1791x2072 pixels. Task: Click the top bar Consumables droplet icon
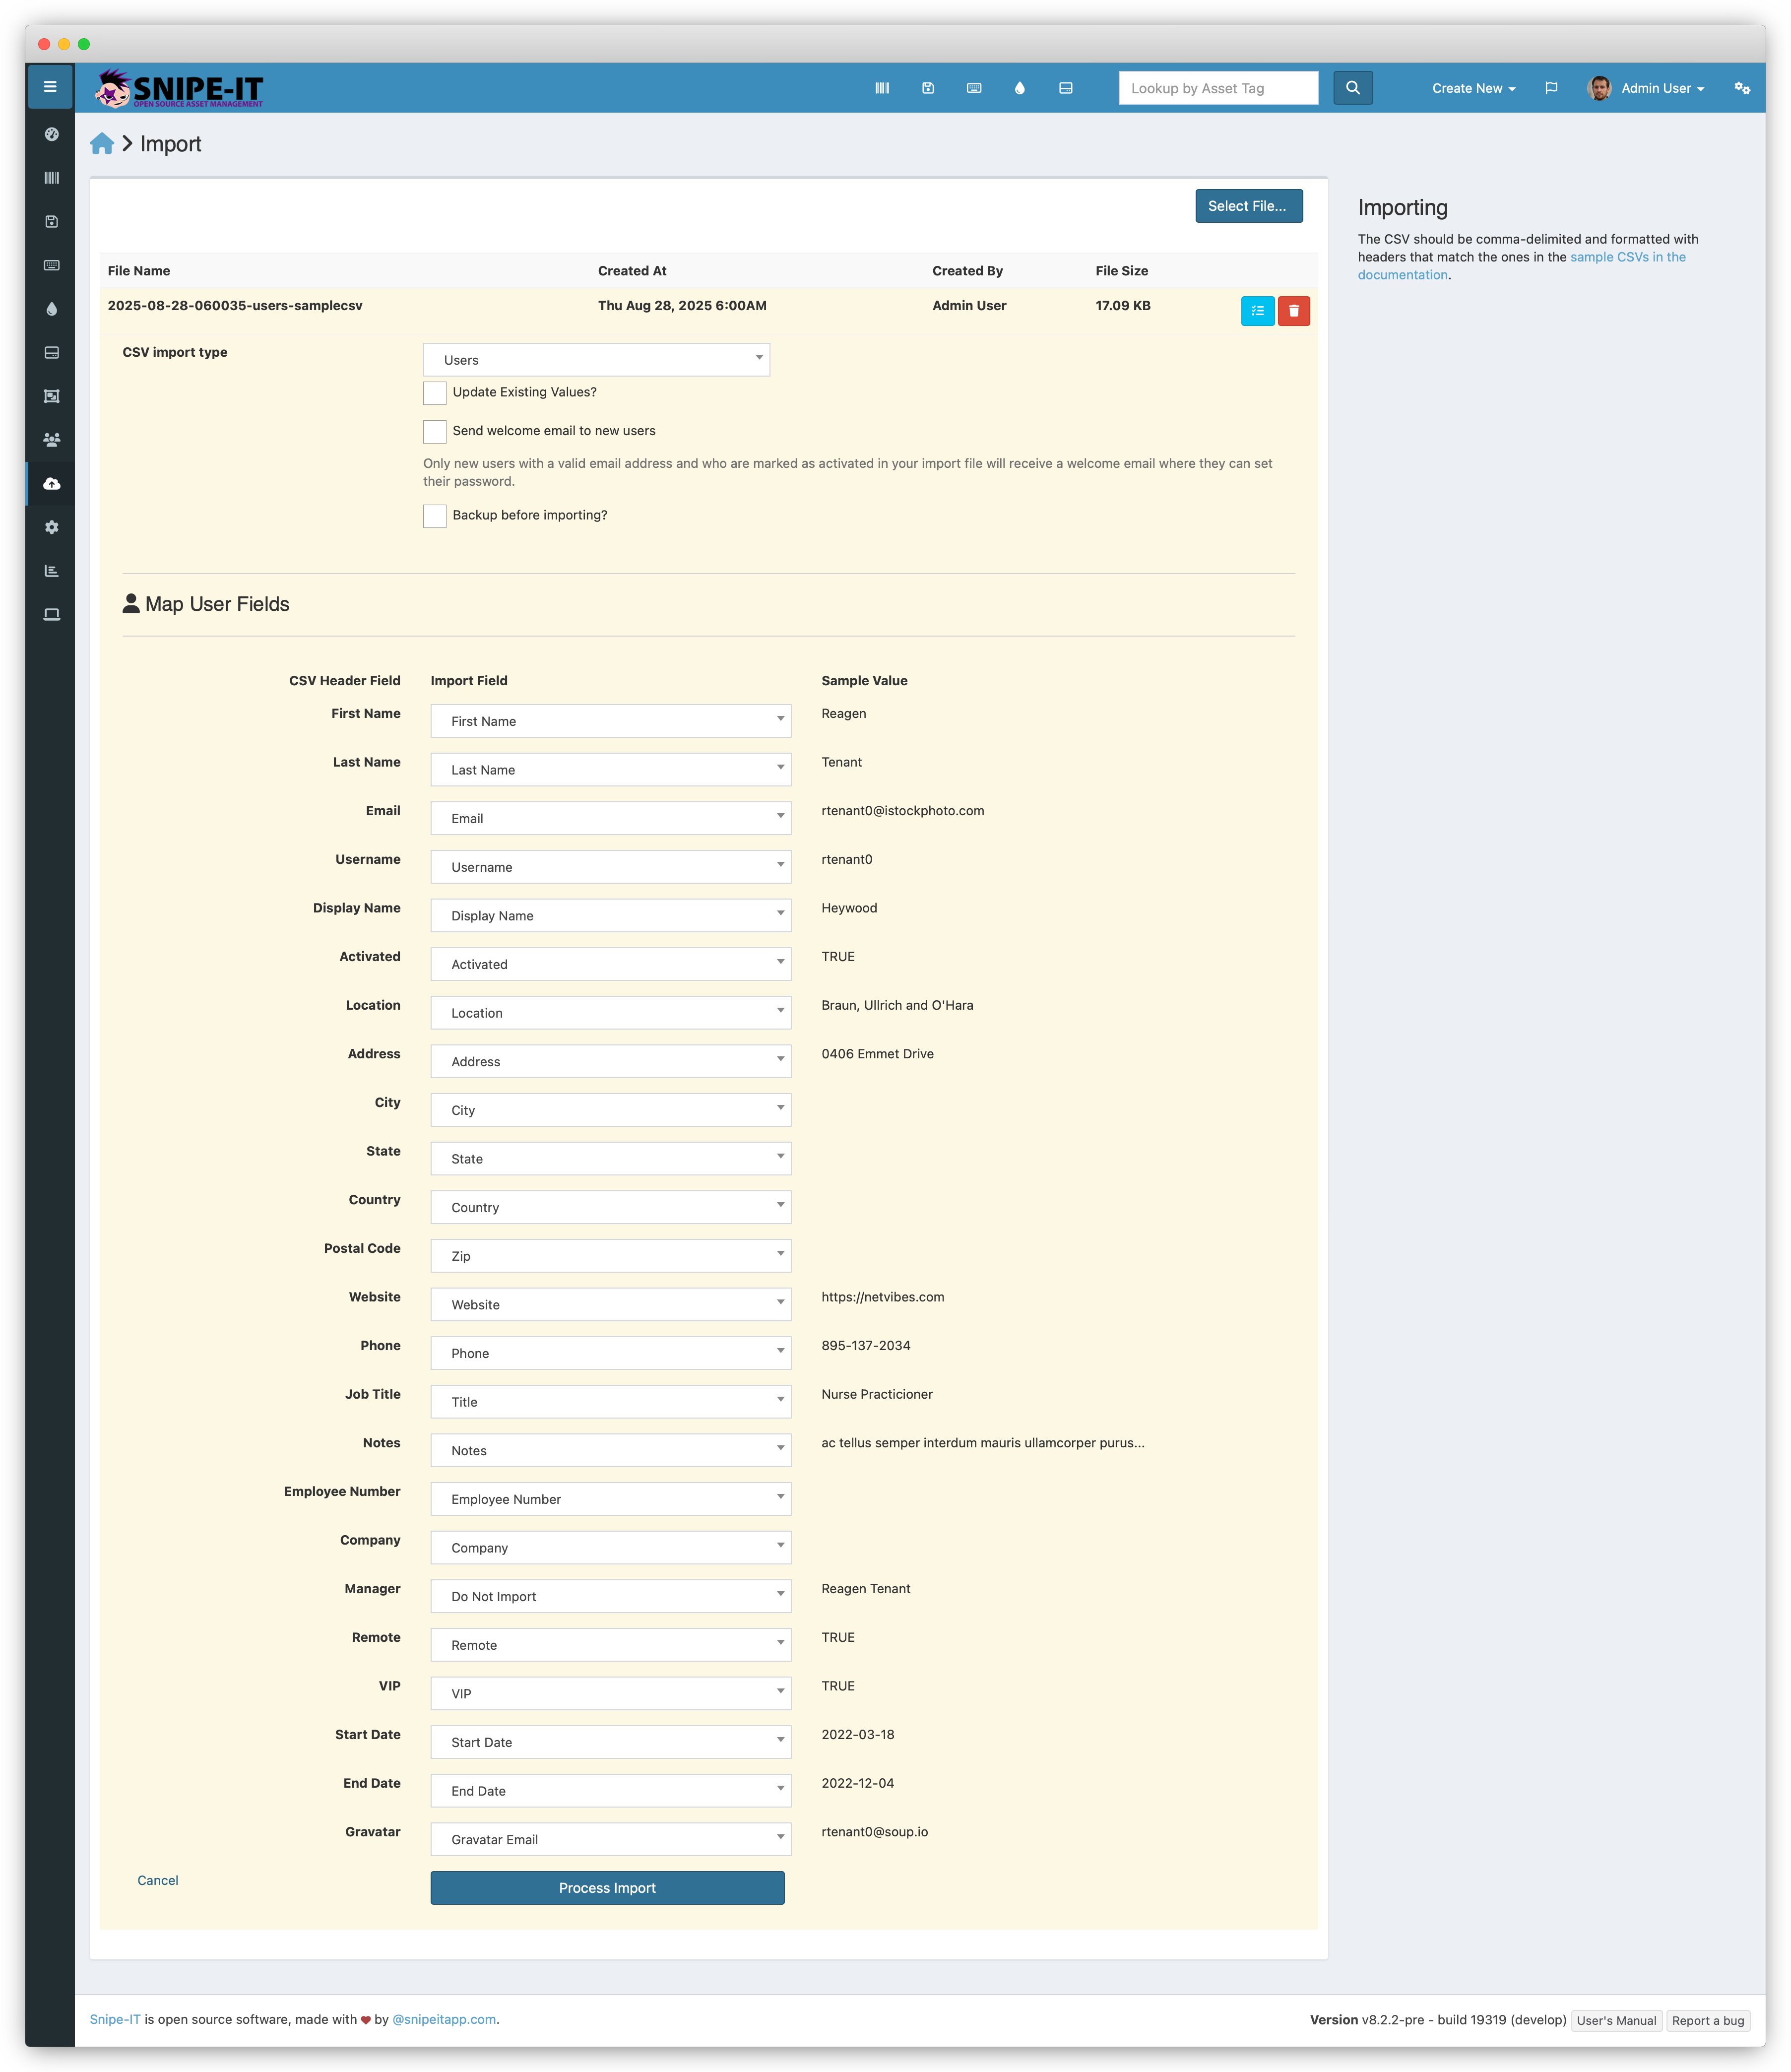pyautogui.click(x=1020, y=88)
